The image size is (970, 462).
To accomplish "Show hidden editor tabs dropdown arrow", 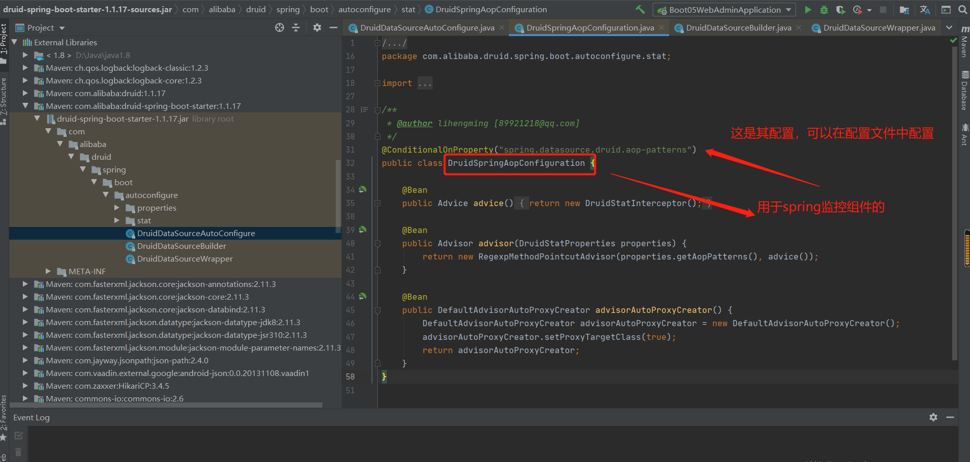I will 949,27.
